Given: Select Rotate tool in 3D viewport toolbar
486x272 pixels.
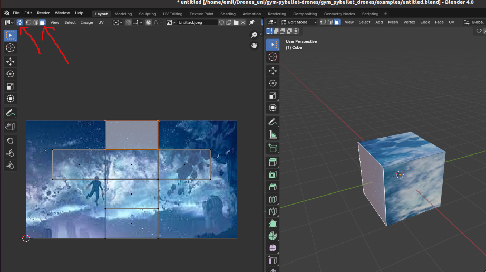Looking at the screenshot, I should tap(273, 83).
